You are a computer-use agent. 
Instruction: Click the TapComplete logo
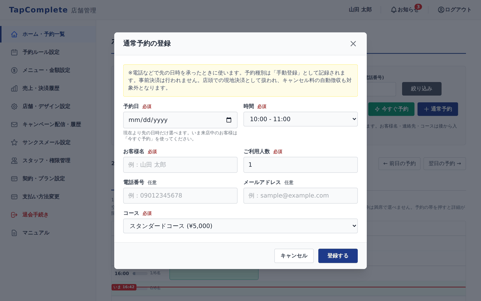point(38,10)
